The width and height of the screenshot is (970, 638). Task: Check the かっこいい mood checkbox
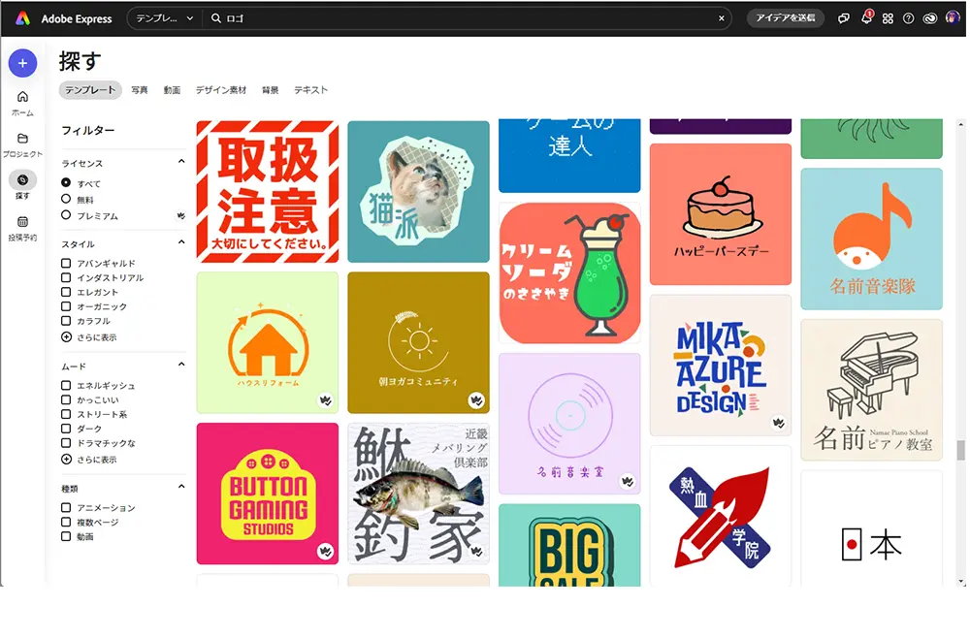[66, 400]
